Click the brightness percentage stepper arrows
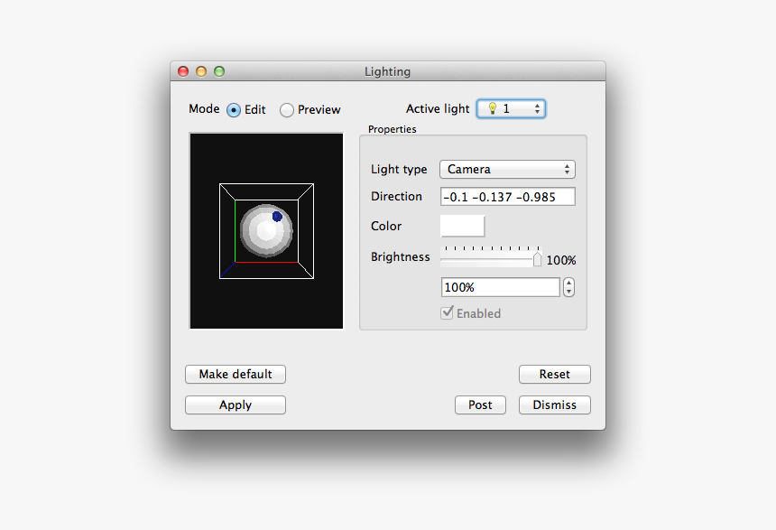 568,286
